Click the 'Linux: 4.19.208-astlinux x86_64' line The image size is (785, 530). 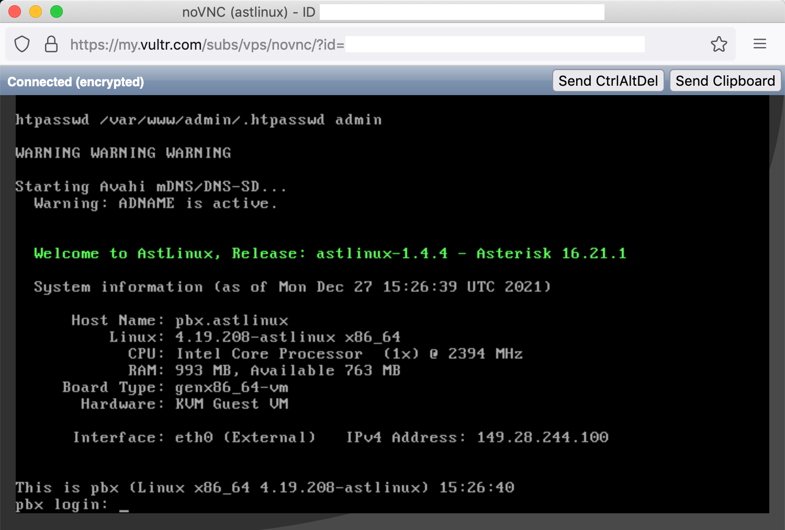[255, 337]
